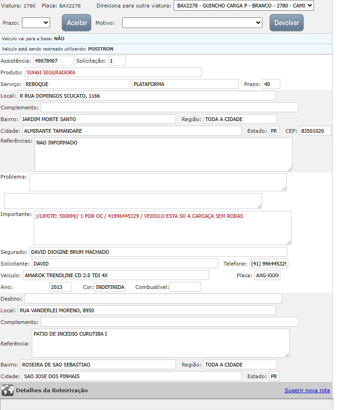
Task: Open the Motivo dropdown
Action: [x=192, y=23]
